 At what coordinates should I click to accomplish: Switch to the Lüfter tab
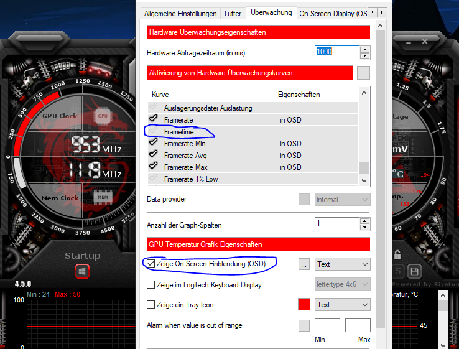pos(233,14)
